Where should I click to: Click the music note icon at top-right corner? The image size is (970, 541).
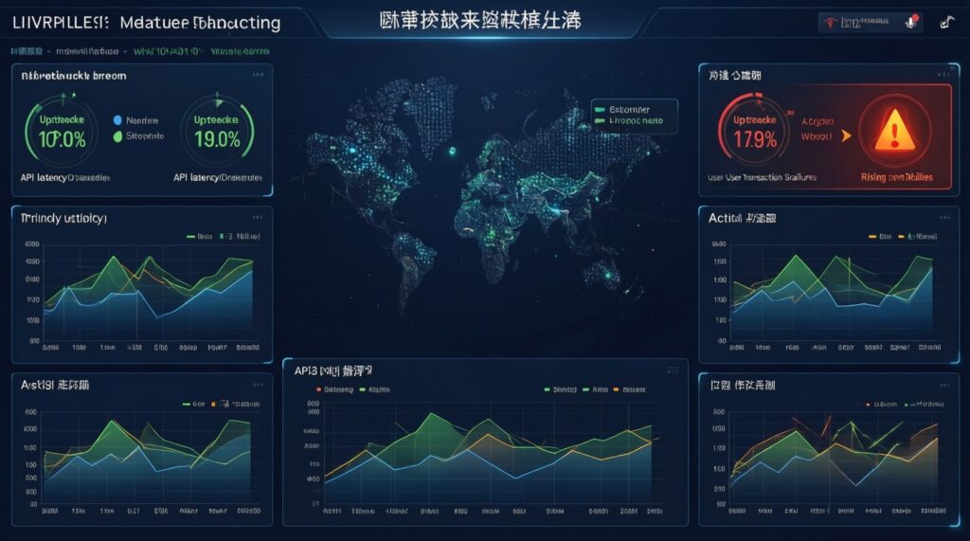[x=946, y=23]
